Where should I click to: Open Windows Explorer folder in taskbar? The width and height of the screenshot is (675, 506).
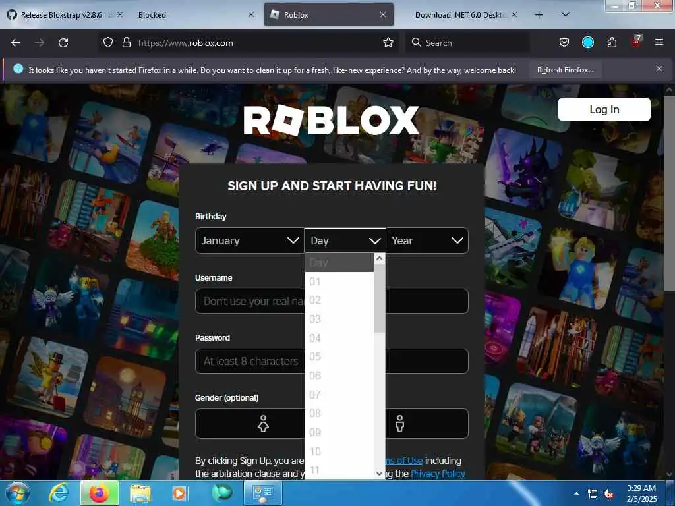[x=140, y=493]
